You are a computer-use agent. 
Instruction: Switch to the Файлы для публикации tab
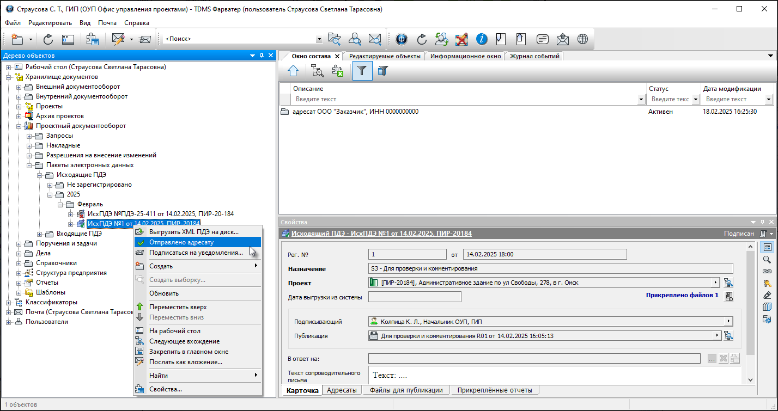pyautogui.click(x=406, y=390)
